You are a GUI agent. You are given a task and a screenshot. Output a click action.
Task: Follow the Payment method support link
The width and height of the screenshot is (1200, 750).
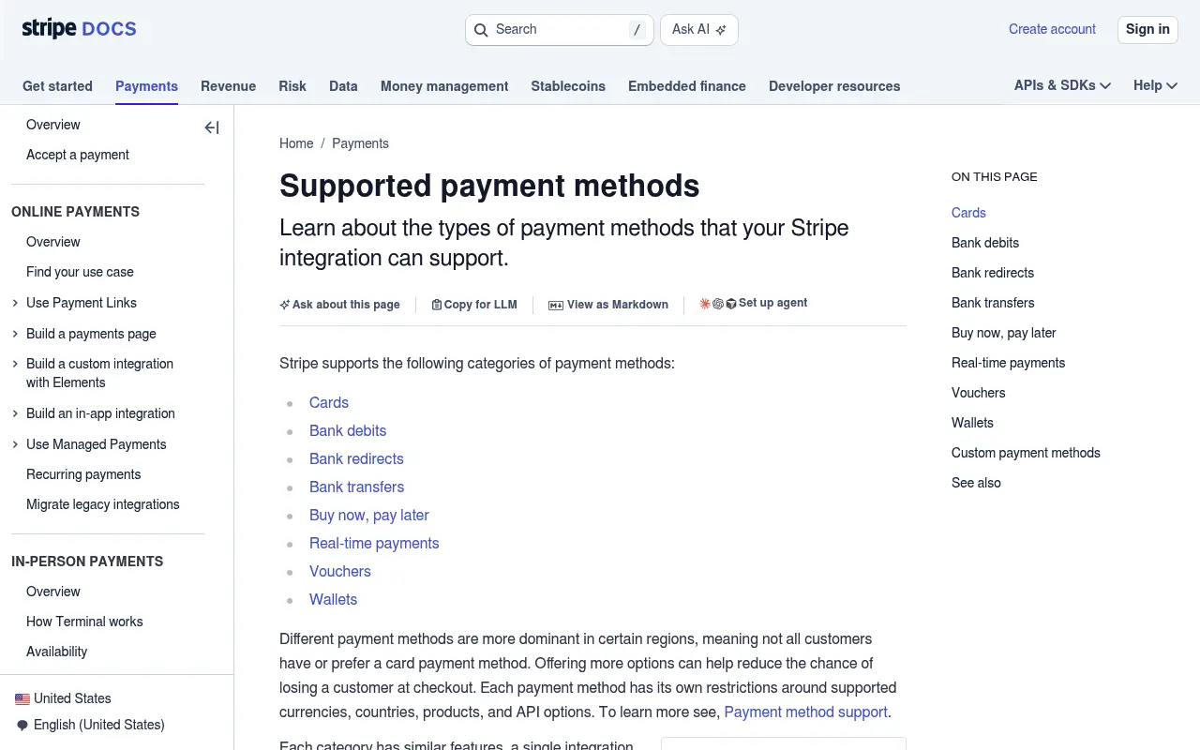(806, 712)
